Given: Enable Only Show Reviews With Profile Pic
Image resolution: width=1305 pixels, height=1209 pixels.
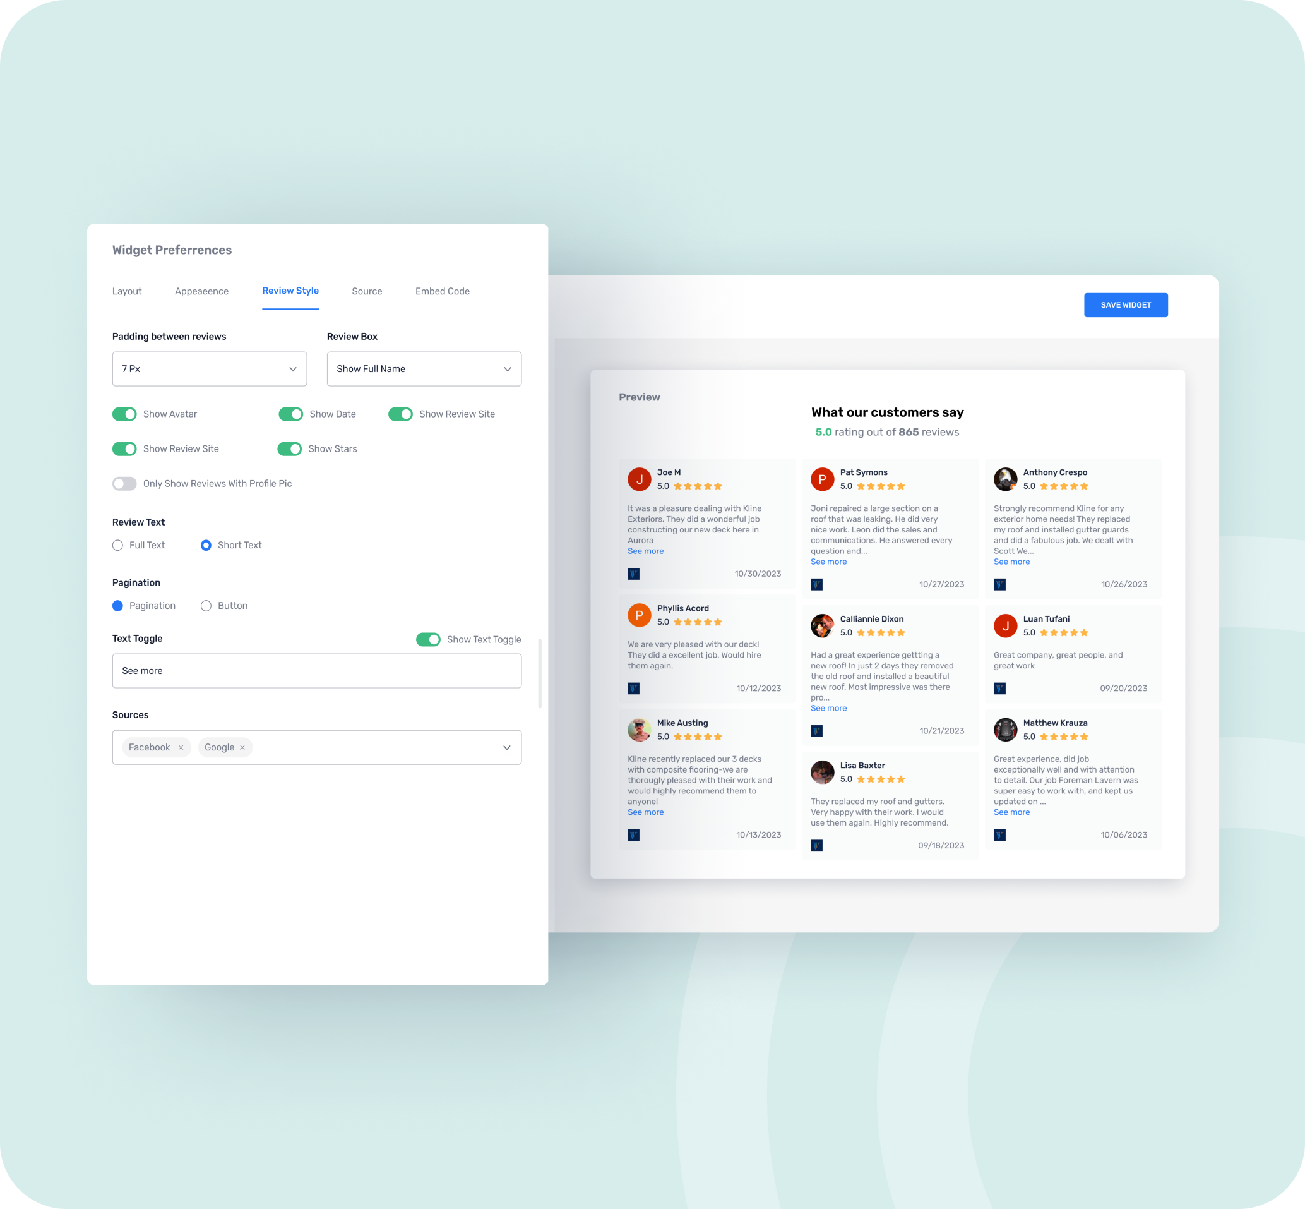Looking at the screenshot, I should pyautogui.click(x=124, y=483).
